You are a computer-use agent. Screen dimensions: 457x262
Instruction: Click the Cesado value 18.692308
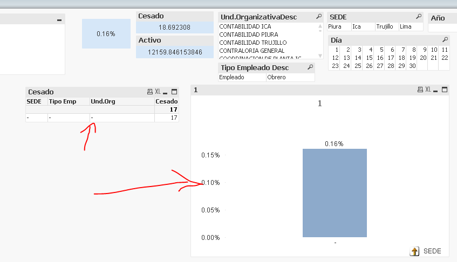(175, 27)
